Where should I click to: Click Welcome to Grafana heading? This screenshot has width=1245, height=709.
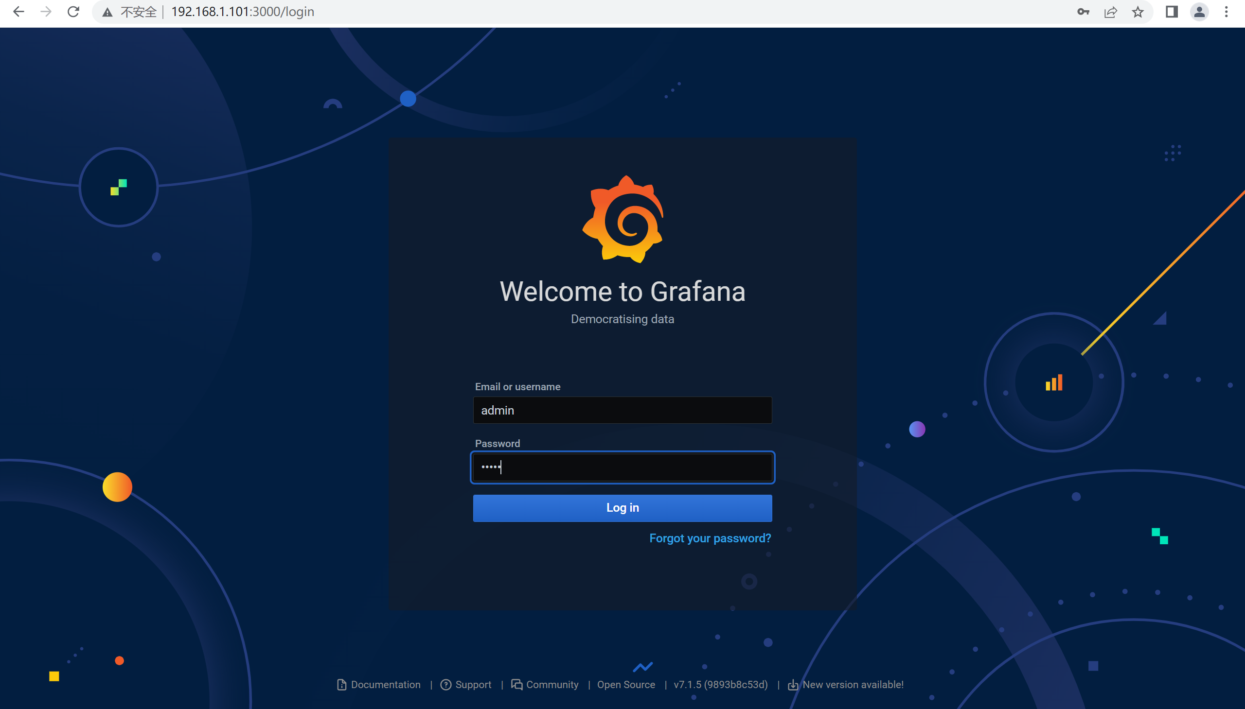point(622,291)
